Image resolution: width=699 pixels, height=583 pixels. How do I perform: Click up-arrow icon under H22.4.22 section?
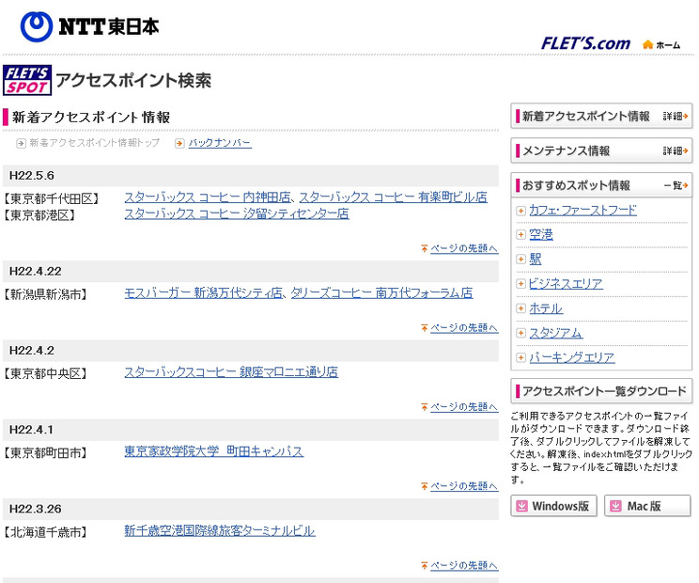[x=425, y=328]
